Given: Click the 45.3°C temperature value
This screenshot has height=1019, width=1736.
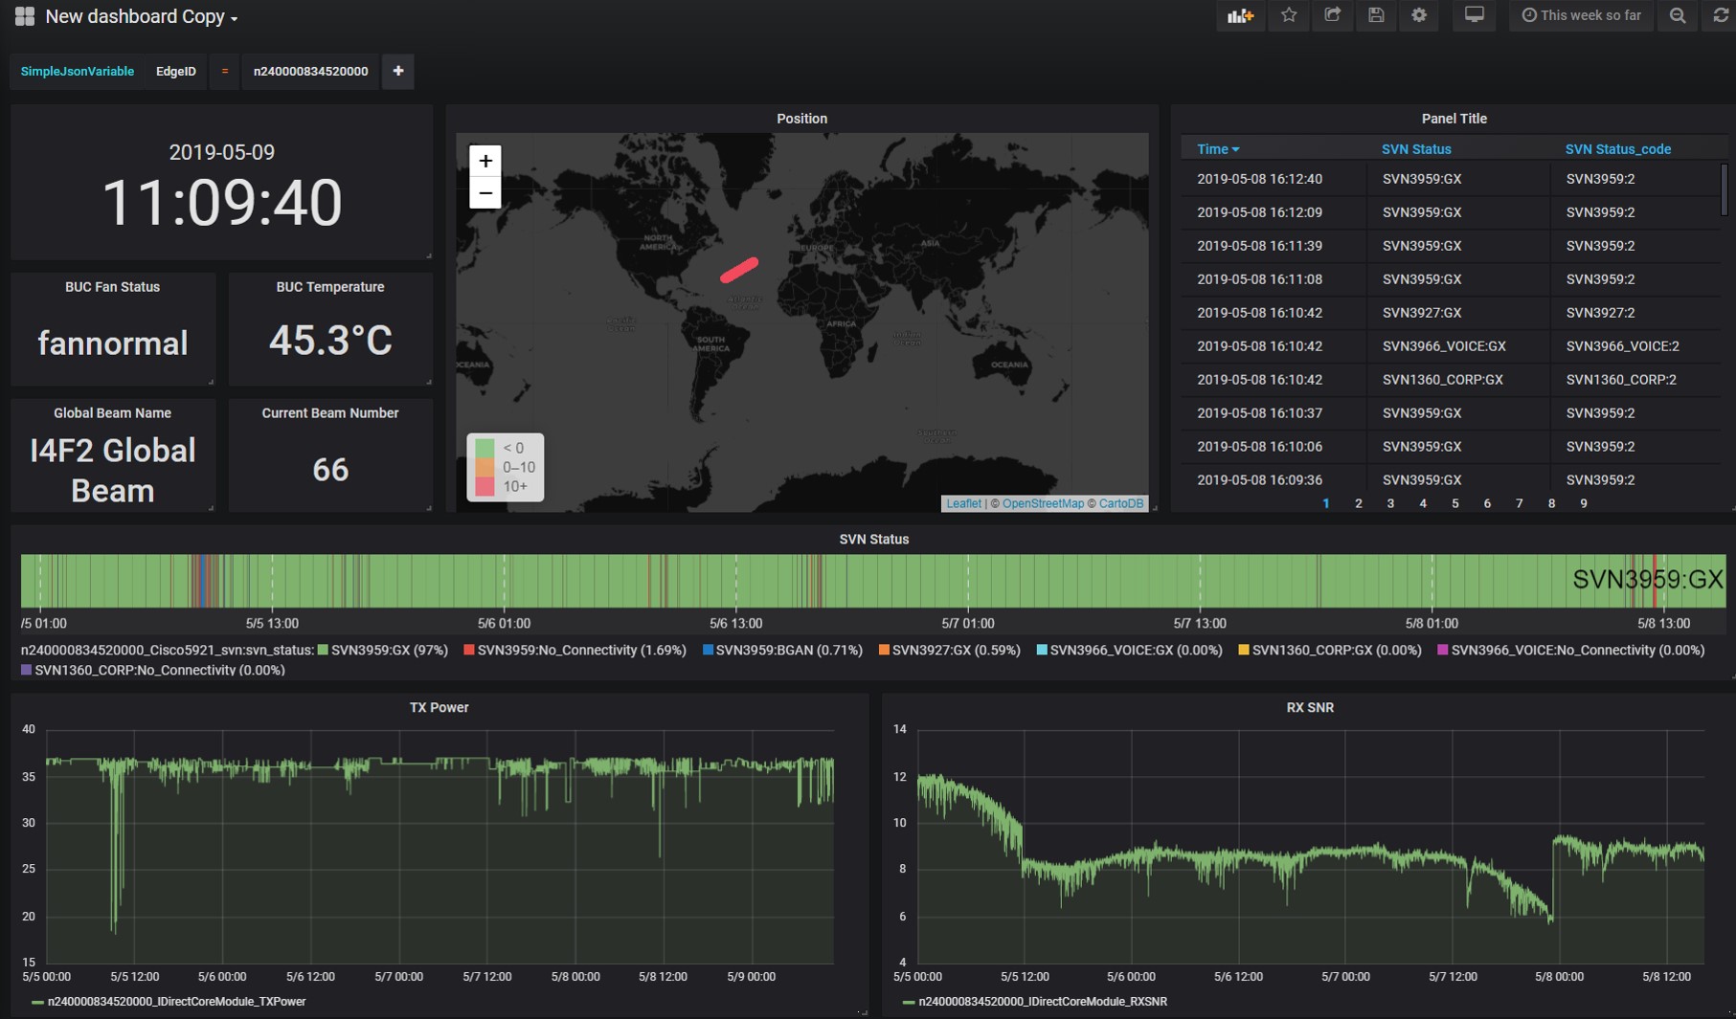Looking at the screenshot, I should pyautogui.click(x=330, y=341).
